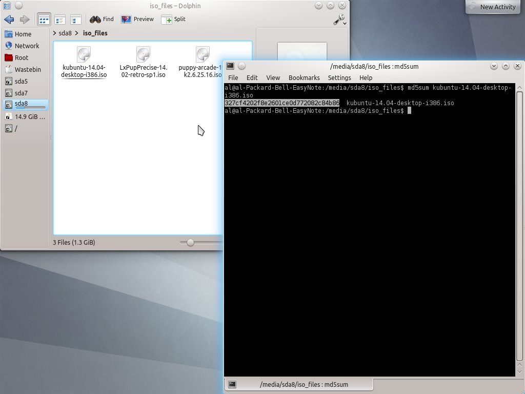Screen dimensions: 525x394
Task: Click the preview thumbnail in Dolphin's information panel
Action: click(x=302, y=52)
